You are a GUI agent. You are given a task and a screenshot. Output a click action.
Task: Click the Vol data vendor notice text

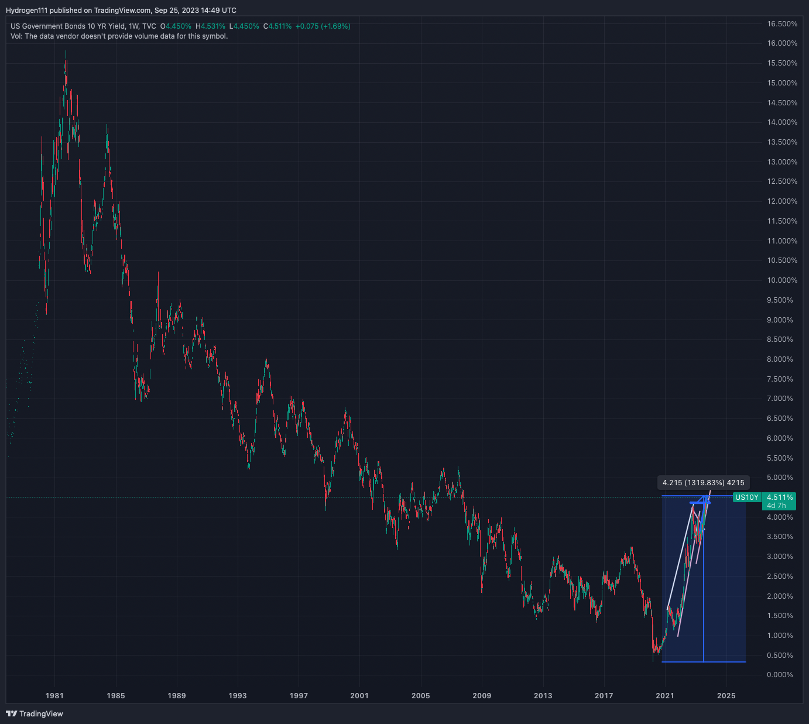(x=119, y=36)
